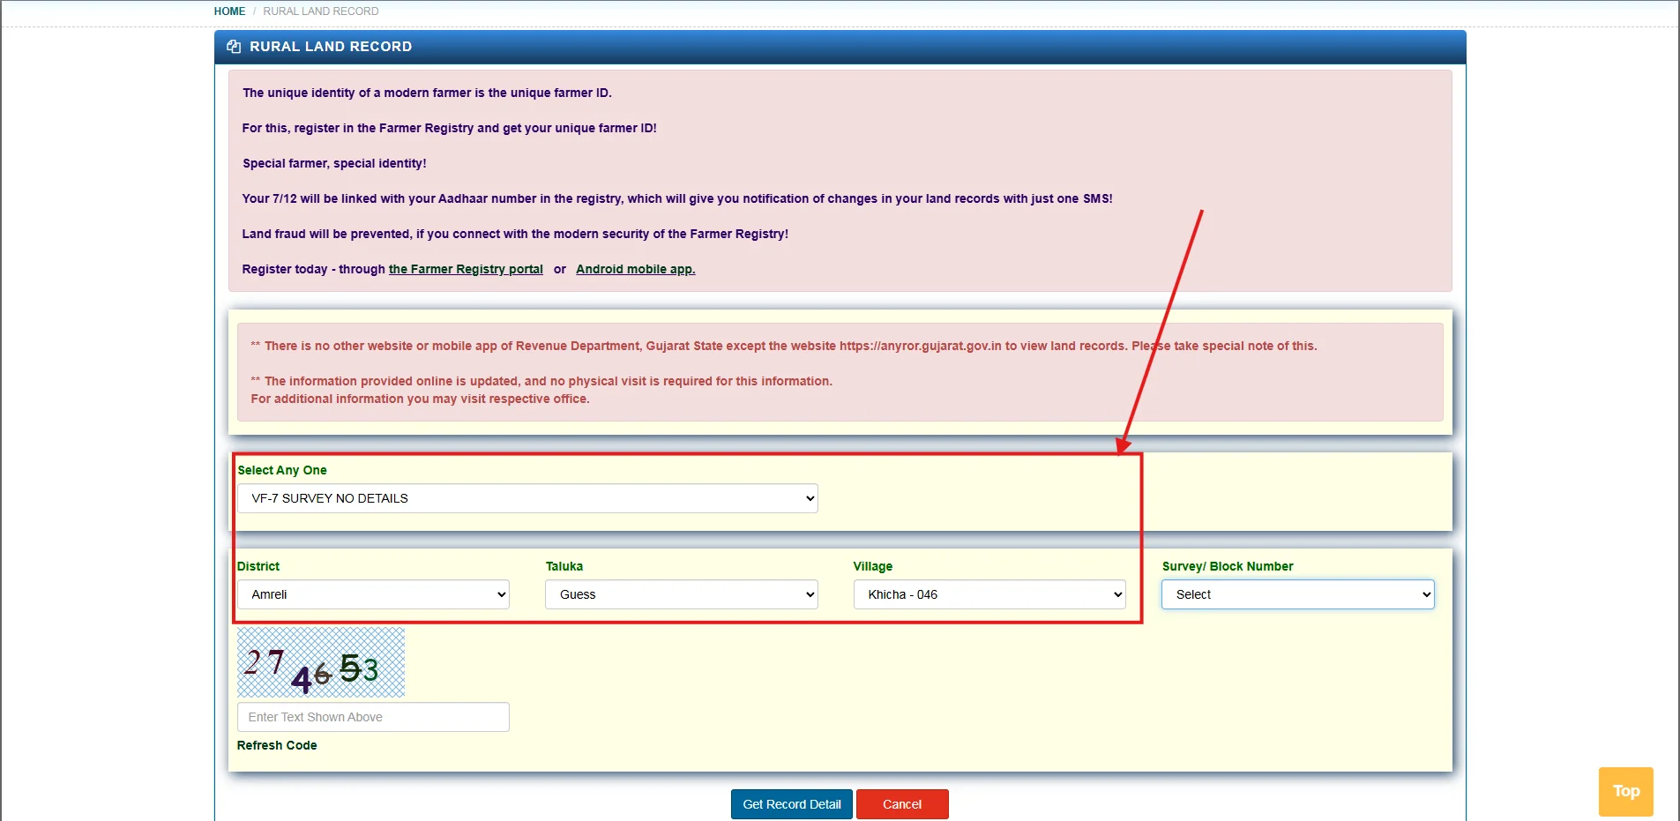
Task: Click the captcha image showing 274653
Action: (x=321, y=663)
